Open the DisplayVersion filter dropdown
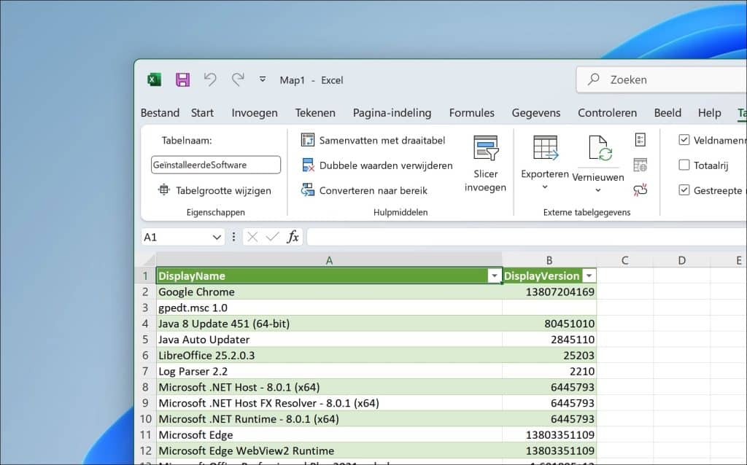The width and height of the screenshot is (747, 465). (589, 276)
